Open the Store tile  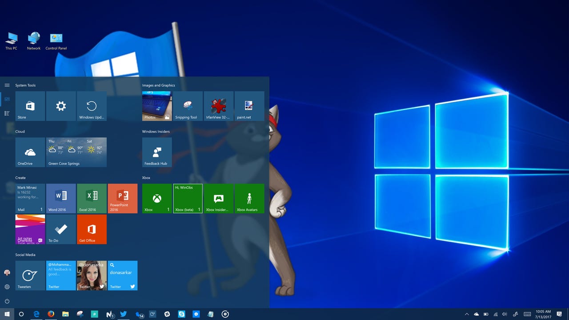tap(30, 106)
